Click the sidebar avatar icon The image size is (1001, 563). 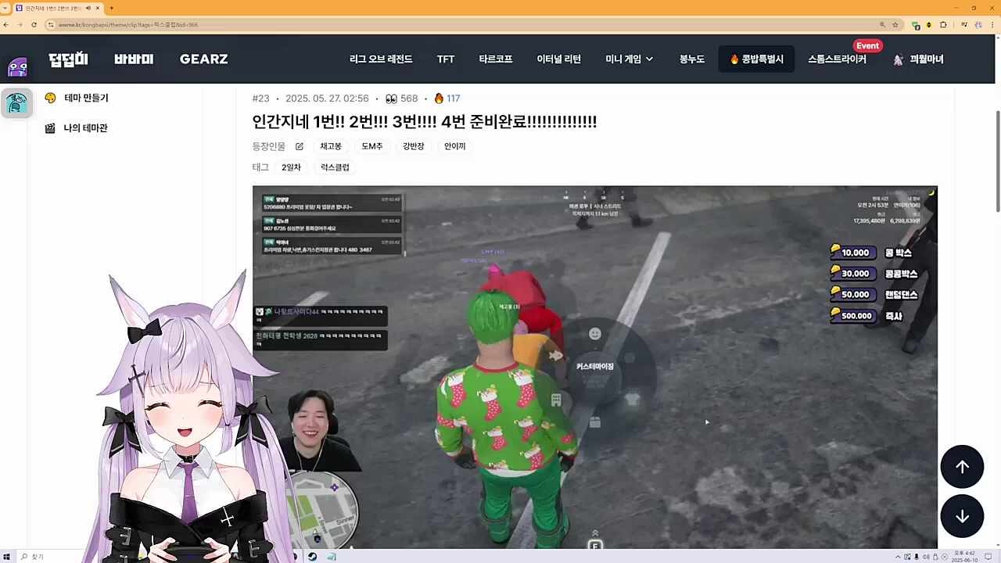point(16,102)
